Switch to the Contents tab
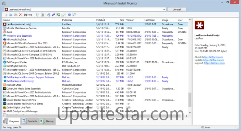This screenshot has height=131, width=241. (x=30, y=121)
